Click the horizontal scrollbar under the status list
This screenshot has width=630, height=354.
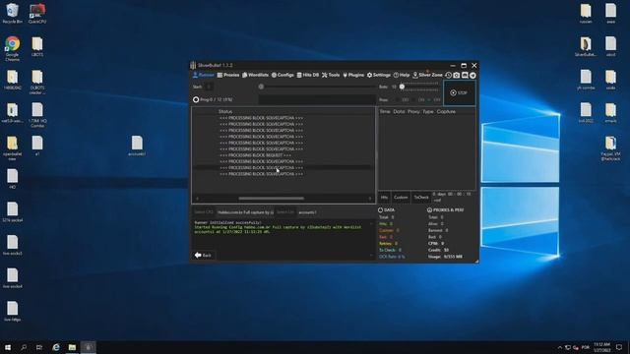click(x=272, y=199)
